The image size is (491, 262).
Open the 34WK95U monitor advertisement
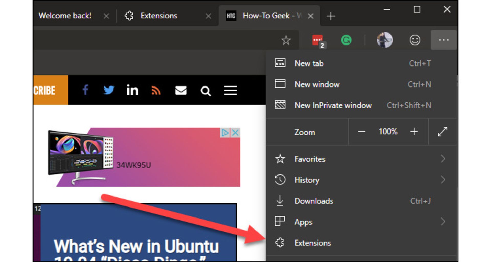[x=144, y=157]
